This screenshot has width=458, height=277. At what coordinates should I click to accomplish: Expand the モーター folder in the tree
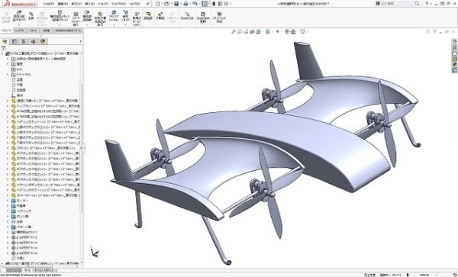[x=8, y=201]
